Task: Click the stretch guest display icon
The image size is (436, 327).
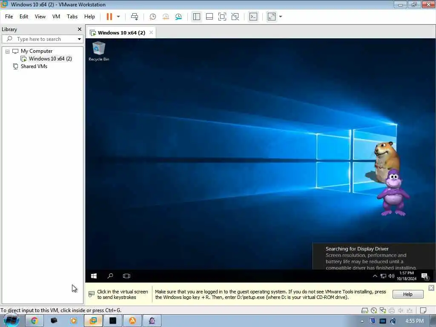Action: click(x=271, y=17)
